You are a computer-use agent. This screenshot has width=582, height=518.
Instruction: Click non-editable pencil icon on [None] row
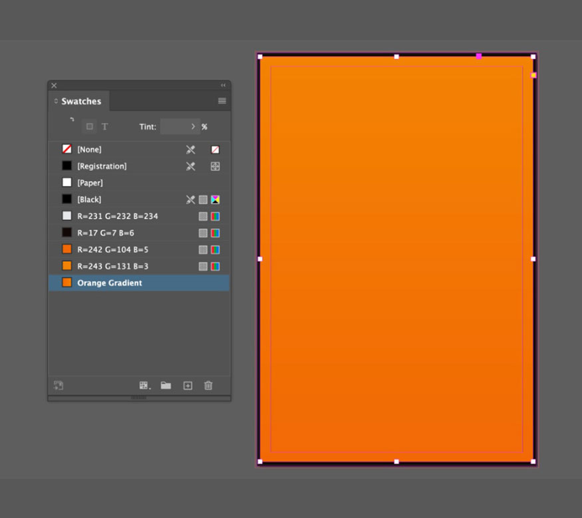190,150
